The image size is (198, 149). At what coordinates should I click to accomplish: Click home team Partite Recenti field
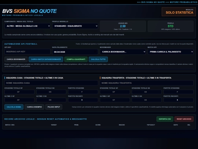click(83, 100)
